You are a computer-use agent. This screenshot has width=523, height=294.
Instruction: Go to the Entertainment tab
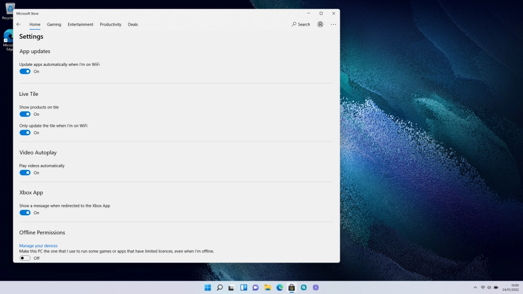pos(80,24)
